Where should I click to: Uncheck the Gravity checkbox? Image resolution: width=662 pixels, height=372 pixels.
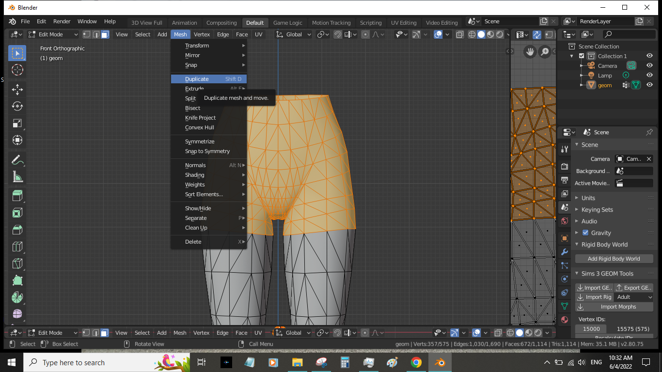[585, 233]
